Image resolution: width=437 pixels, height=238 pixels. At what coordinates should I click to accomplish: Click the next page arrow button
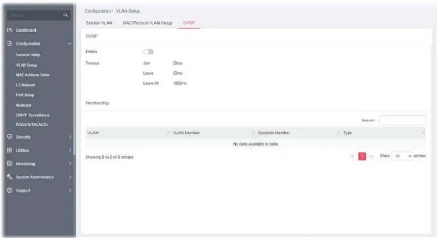(372, 156)
